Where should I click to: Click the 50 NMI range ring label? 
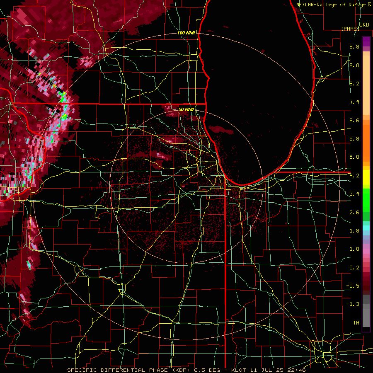186,109
